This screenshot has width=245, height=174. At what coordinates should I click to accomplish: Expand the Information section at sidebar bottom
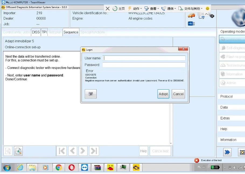(x=232, y=140)
